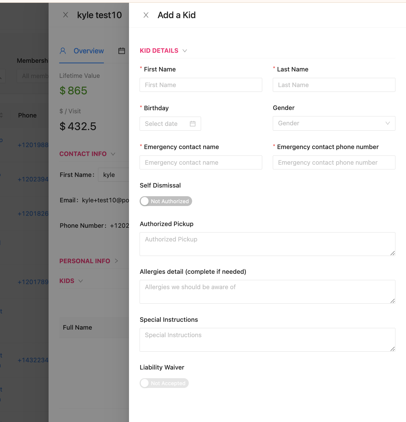Close the Add a Kid panel
Screen dimensions: 406x422
point(146,15)
